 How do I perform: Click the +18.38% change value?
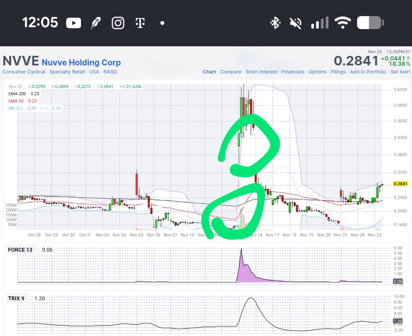click(399, 64)
